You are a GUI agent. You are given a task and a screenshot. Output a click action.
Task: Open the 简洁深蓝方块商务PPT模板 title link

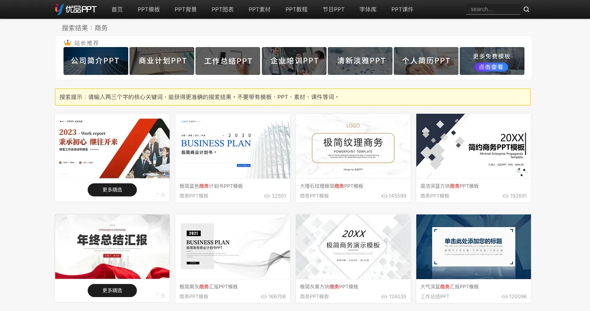coord(450,186)
